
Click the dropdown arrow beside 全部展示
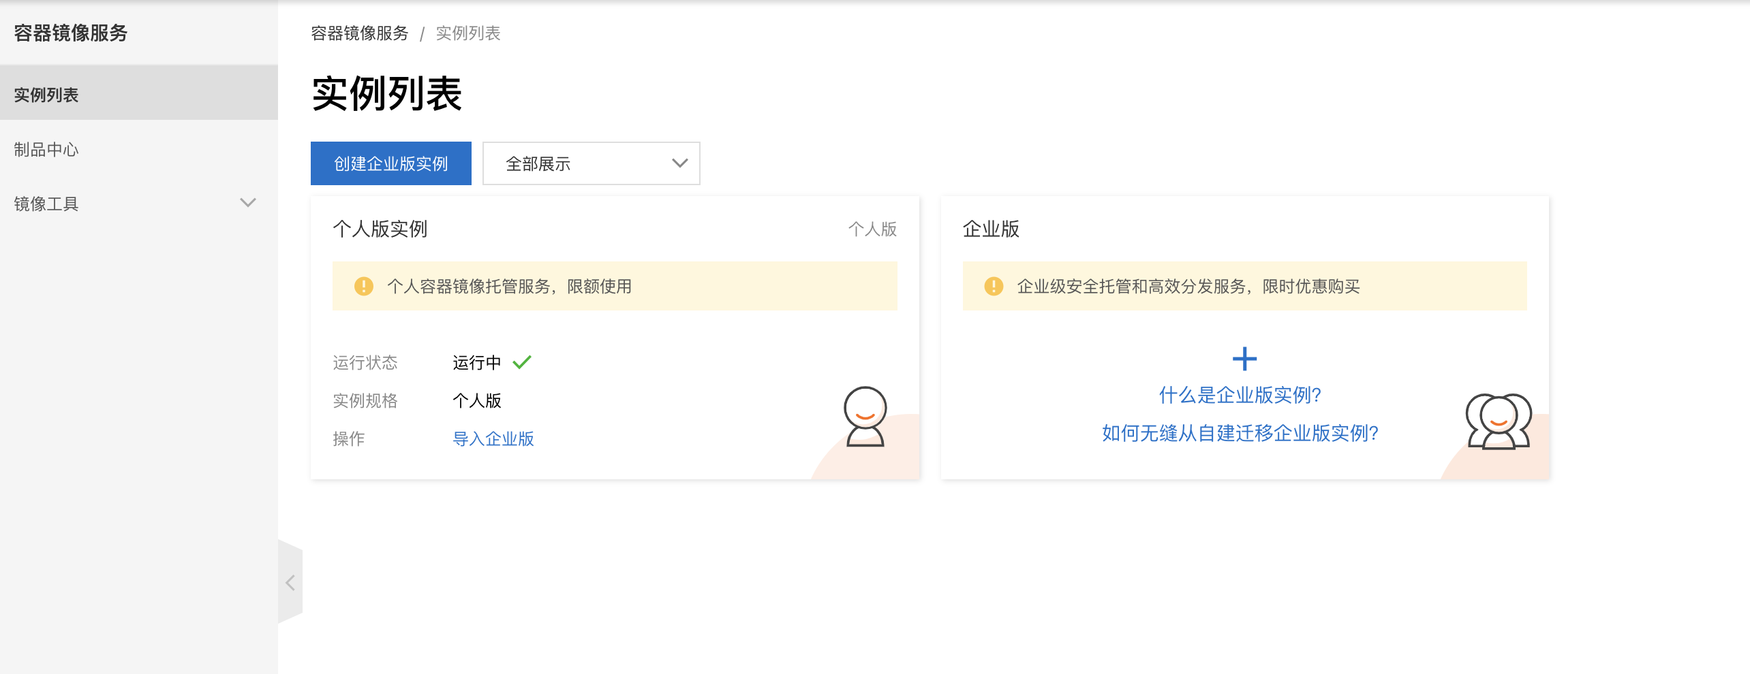click(x=679, y=163)
